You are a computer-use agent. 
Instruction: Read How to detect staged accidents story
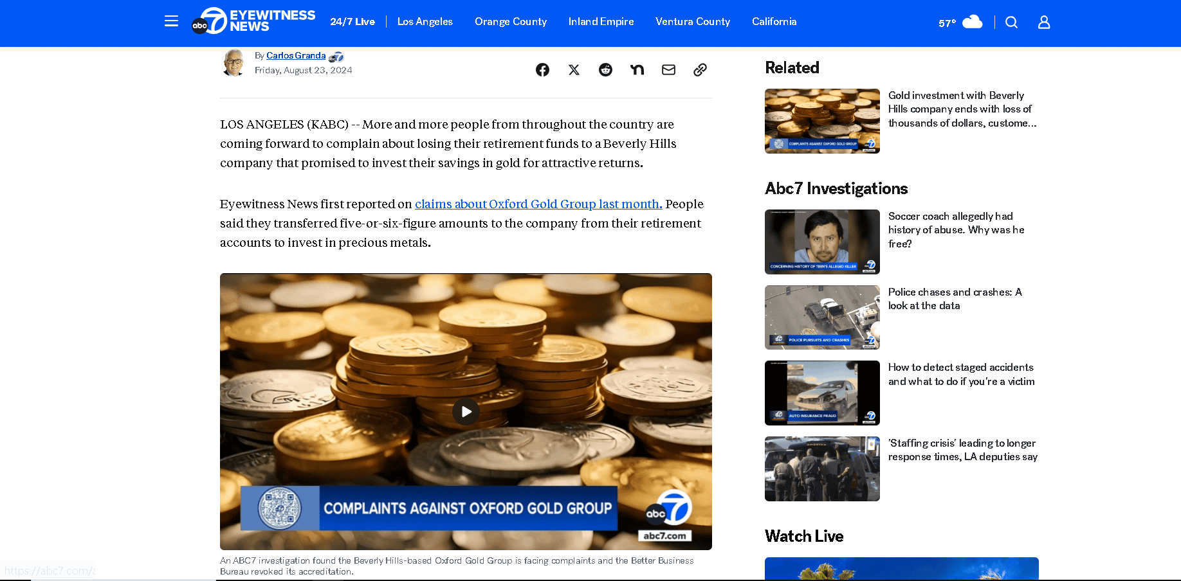[961, 374]
